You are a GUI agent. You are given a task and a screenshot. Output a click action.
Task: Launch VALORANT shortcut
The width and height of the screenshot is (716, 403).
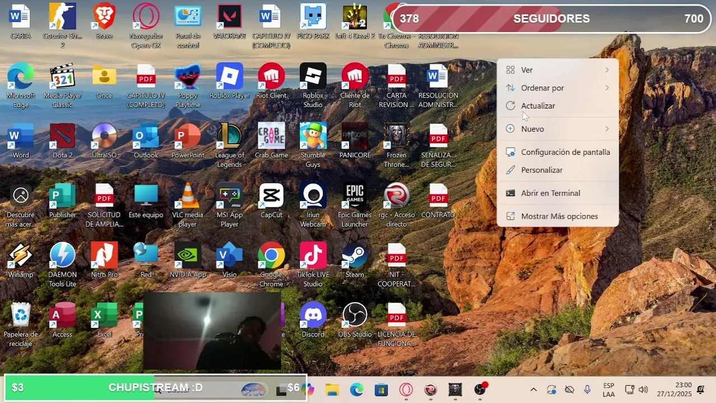click(229, 22)
